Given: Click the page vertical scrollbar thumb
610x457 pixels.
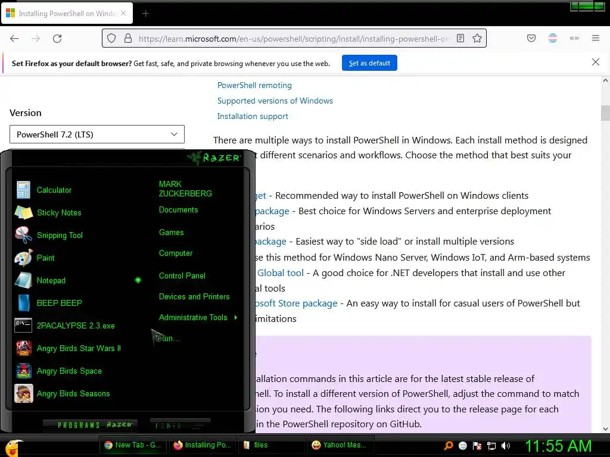Looking at the screenshot, I should pyautogui.click(x=605, y=113).
